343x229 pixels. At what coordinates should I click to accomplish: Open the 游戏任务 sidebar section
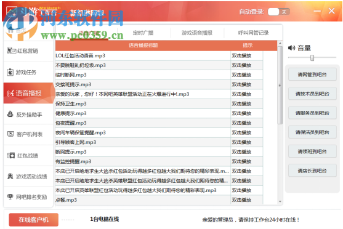click(x=28, y=72)
